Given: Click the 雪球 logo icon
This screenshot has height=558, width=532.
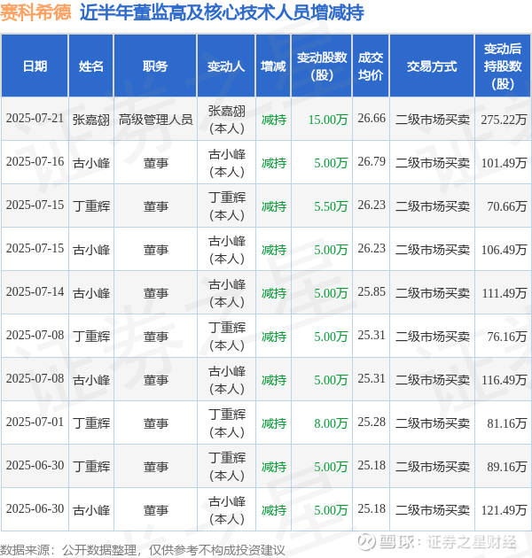Looking at the screenshot, I should coord(366,542).
